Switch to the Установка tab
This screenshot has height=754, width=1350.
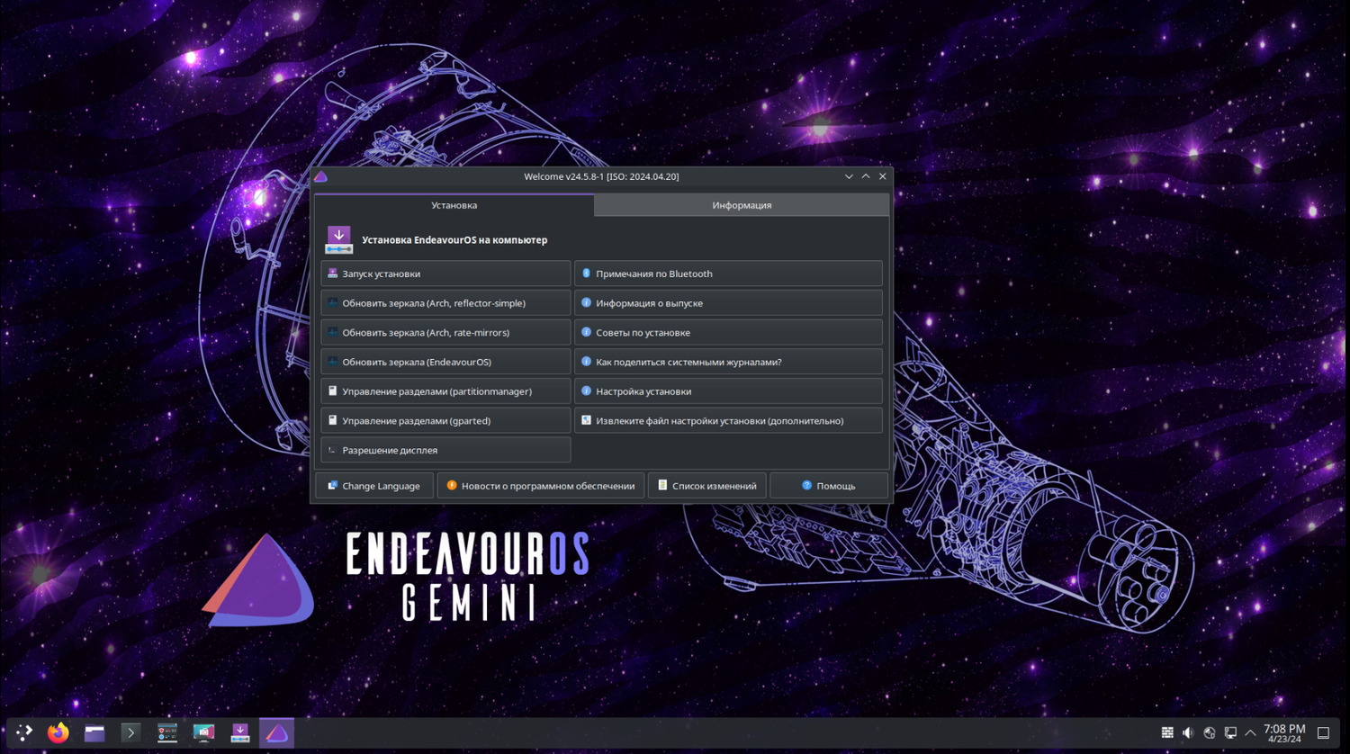click(x=454, y=205)
